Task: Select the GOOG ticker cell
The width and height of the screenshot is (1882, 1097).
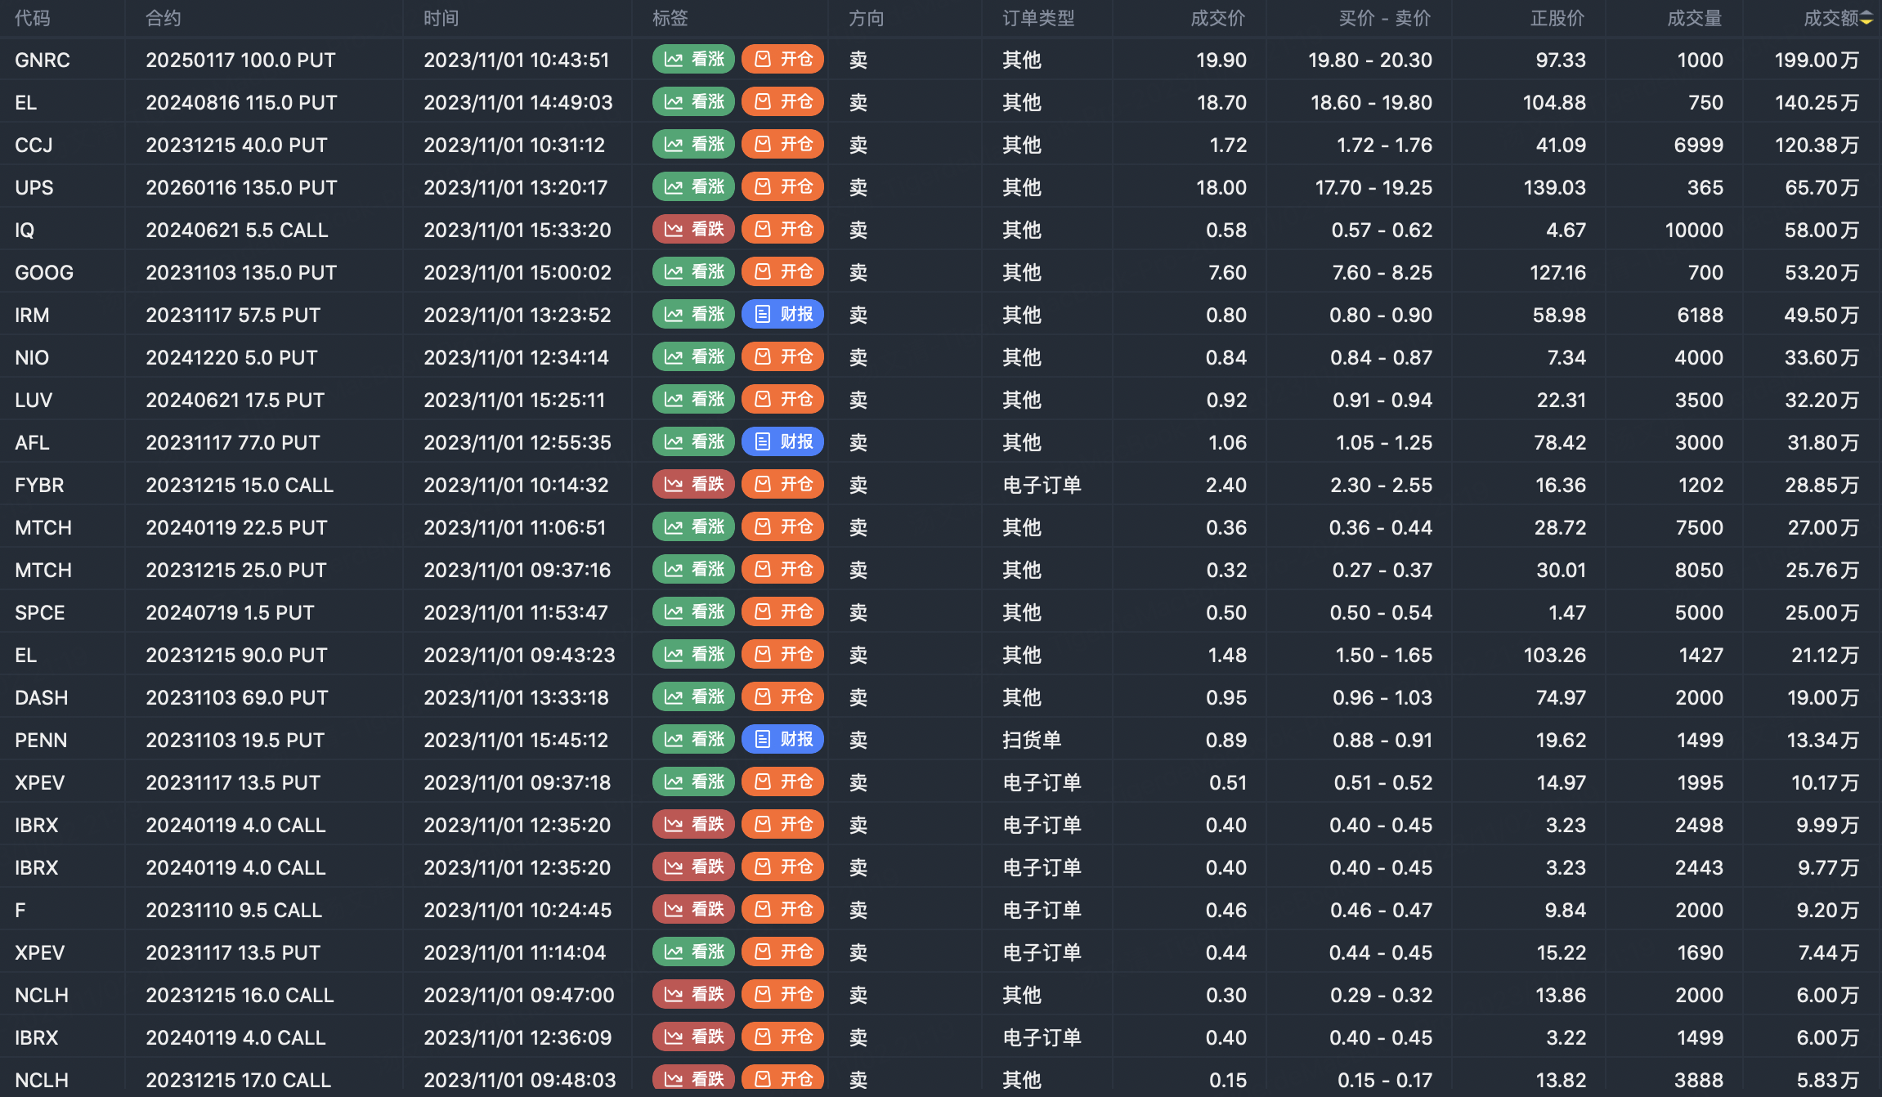Action: click(x=44, y=272)
